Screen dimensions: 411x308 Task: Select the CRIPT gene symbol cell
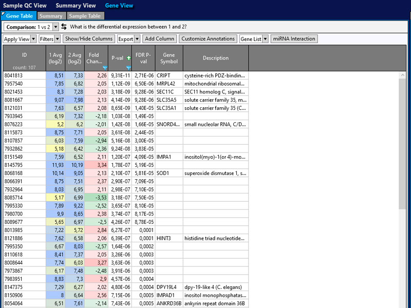coord(169,75)
